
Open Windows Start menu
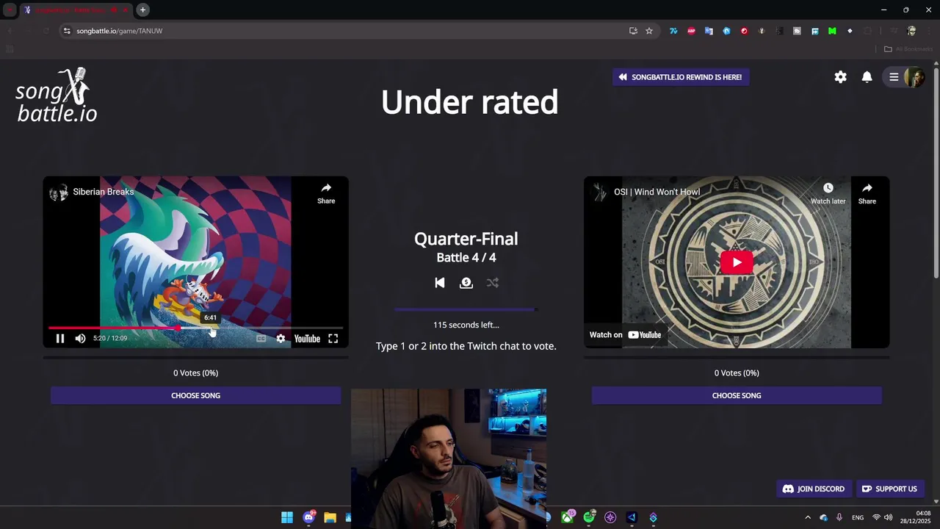point(287,517)
